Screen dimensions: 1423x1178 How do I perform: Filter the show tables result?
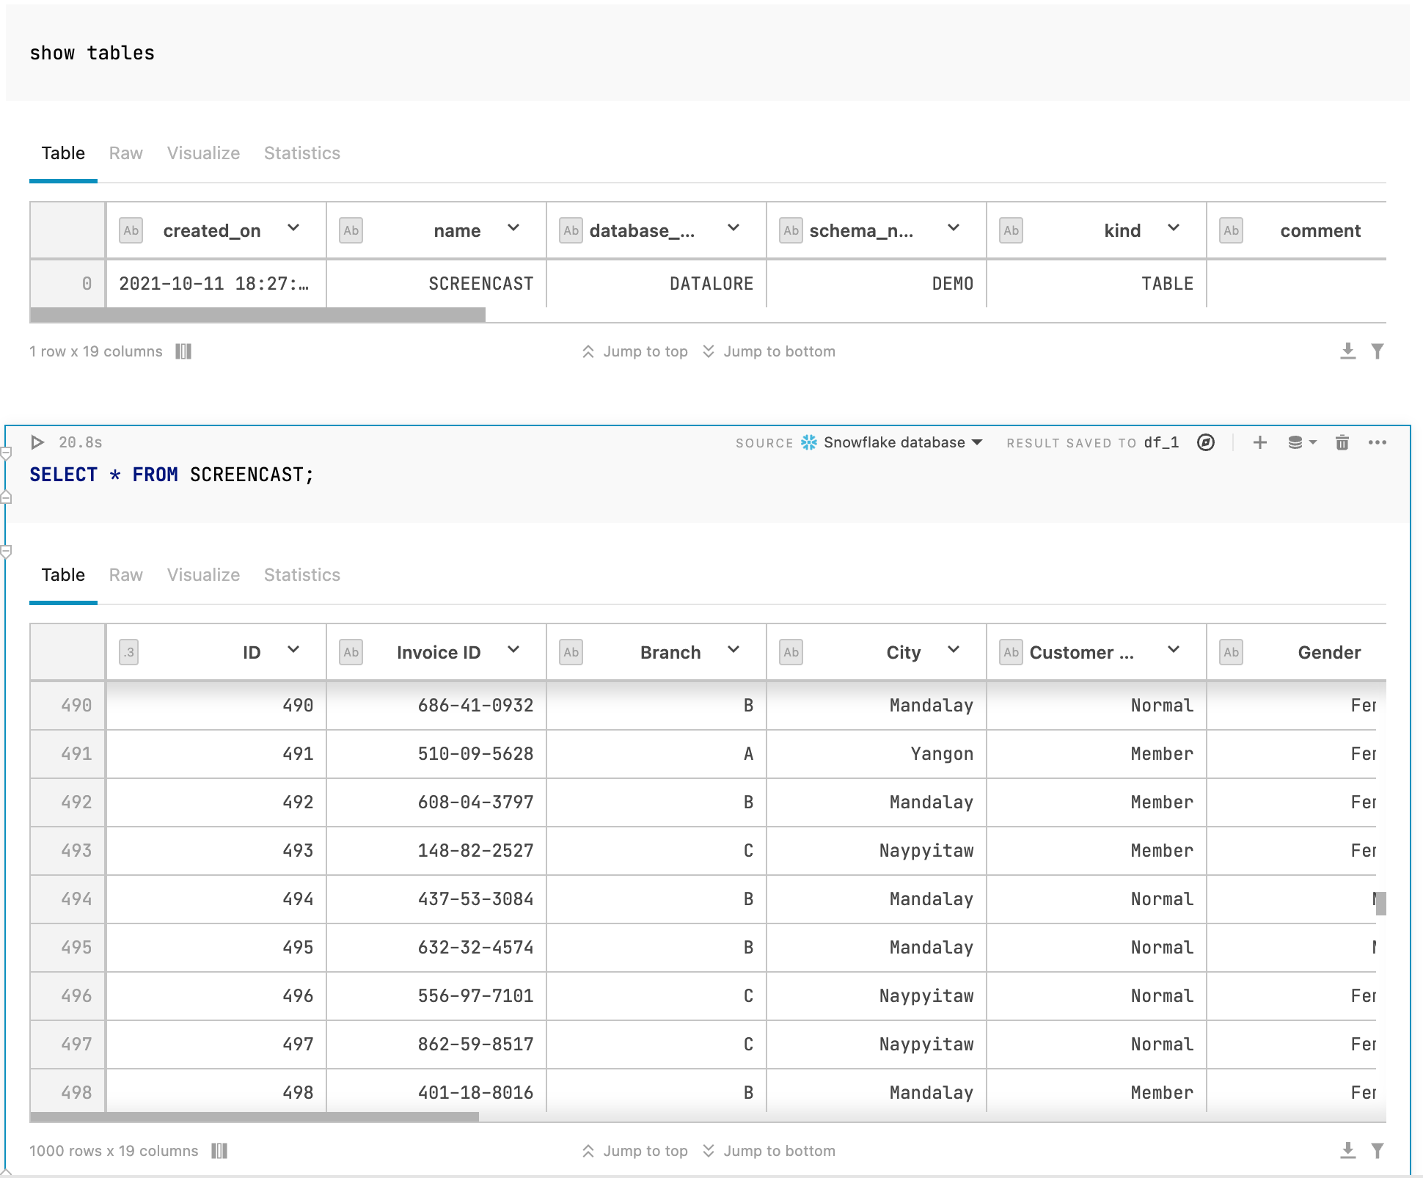1377,351
